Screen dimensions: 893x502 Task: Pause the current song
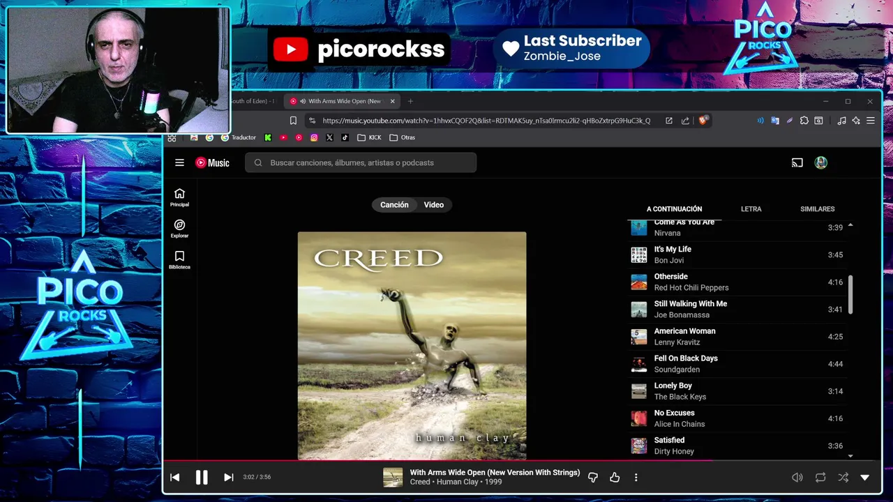tap(202, 477)
